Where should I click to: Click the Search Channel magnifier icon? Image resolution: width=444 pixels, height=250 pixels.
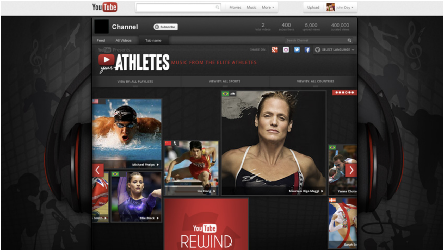click(349, 40)
